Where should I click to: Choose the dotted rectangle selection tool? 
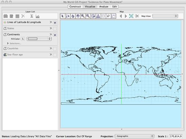(x=103, y=16)
